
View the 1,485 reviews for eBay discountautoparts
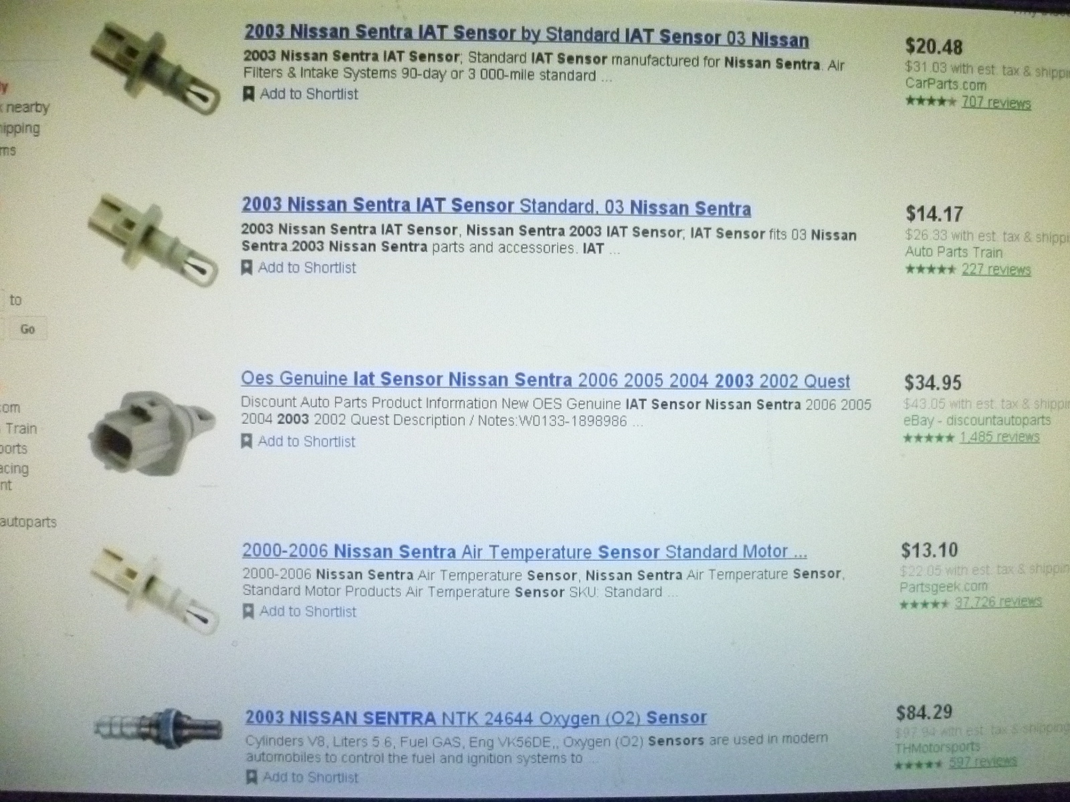pos(999,437)
